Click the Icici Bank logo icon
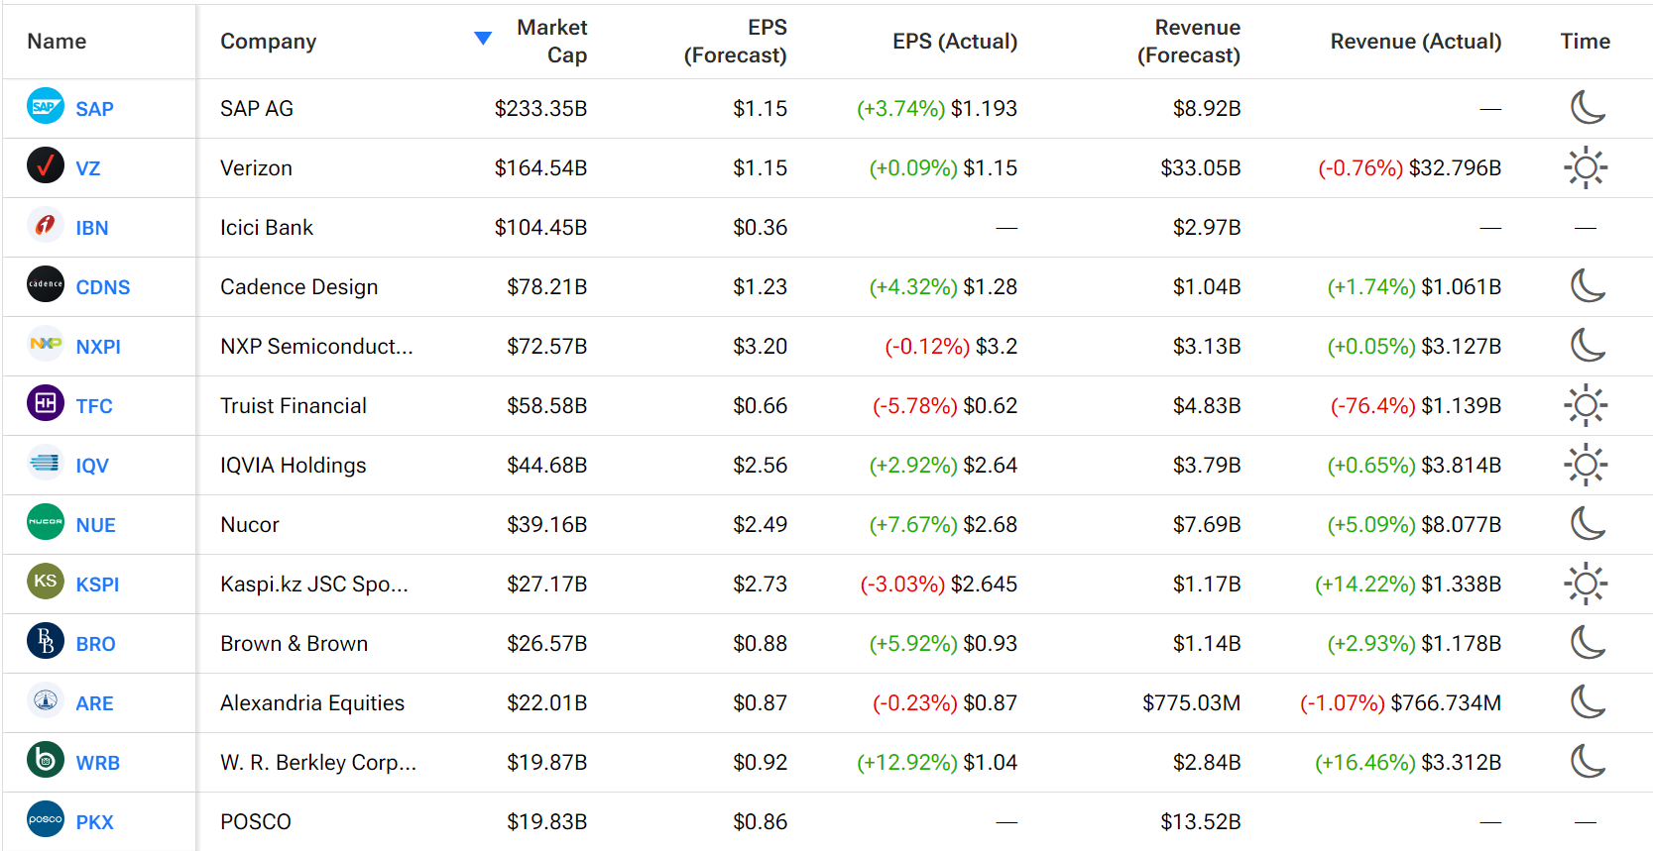This screenshot has height=851, width=1653. coord(46,226)
